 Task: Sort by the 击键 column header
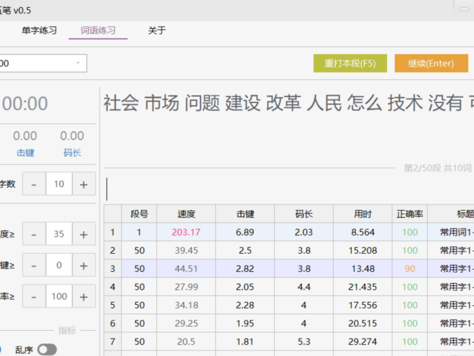tap(245, 214)
